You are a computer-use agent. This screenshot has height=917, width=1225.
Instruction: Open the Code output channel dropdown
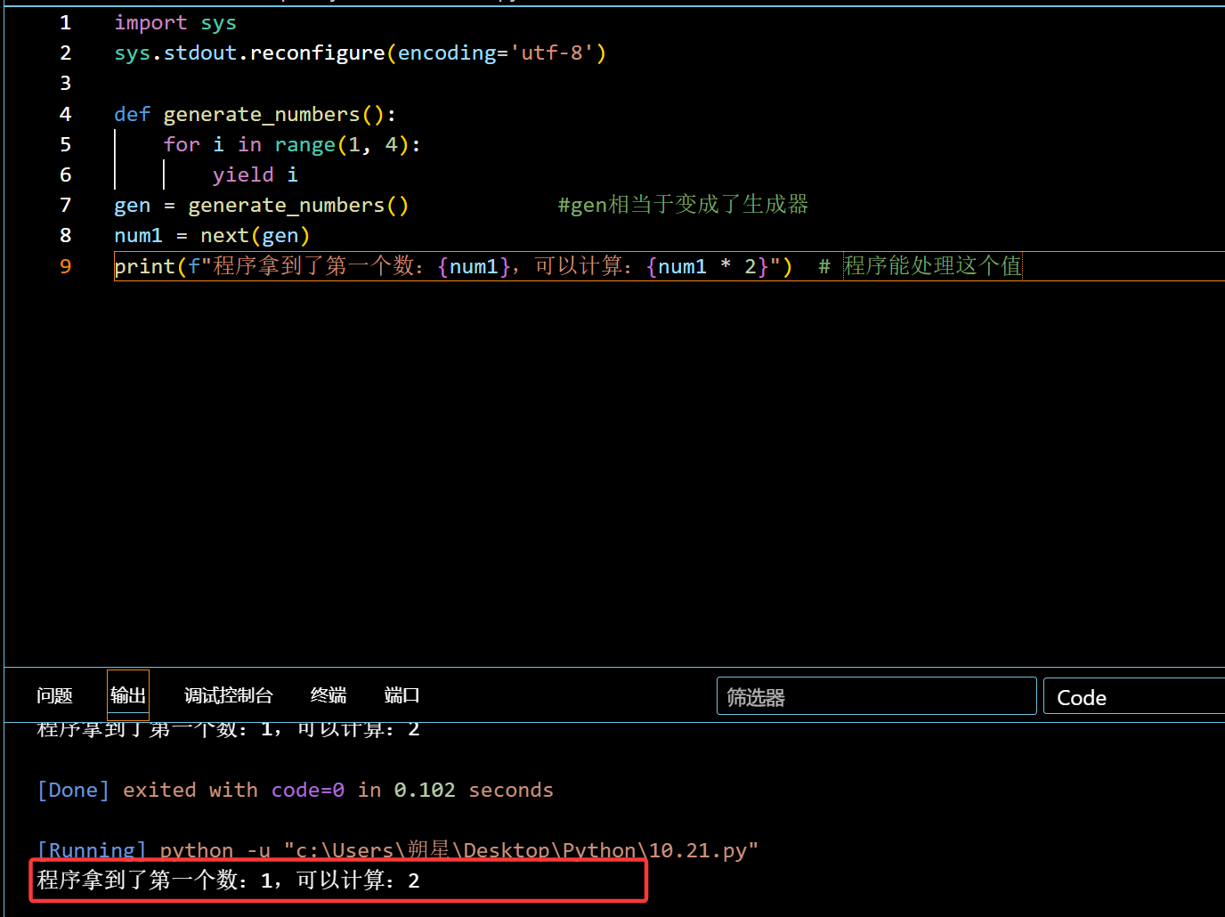[1132, 697]
